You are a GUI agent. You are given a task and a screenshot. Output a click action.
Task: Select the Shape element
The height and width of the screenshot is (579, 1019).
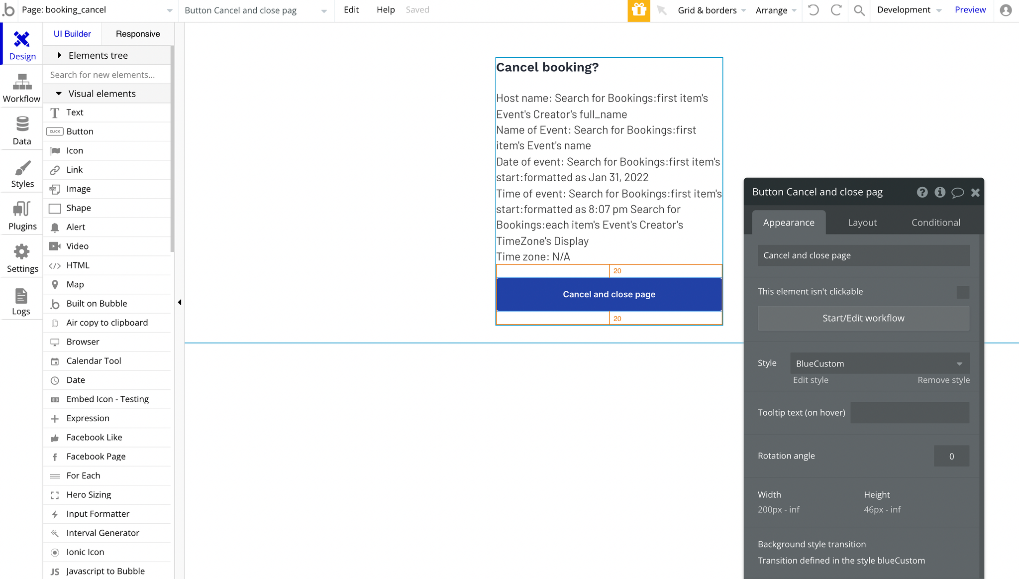tap(107, 208)
